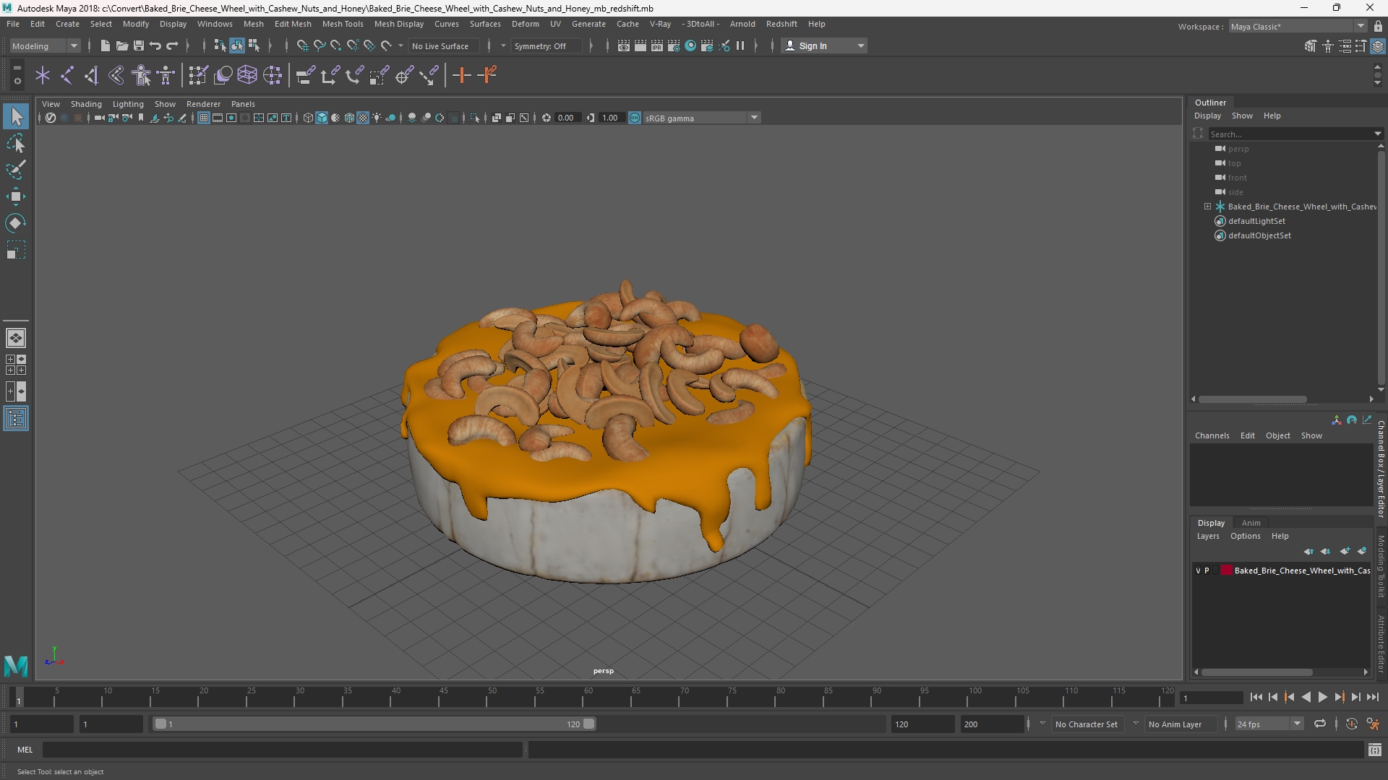Toggle auto keyframe button

(1351, 724)
